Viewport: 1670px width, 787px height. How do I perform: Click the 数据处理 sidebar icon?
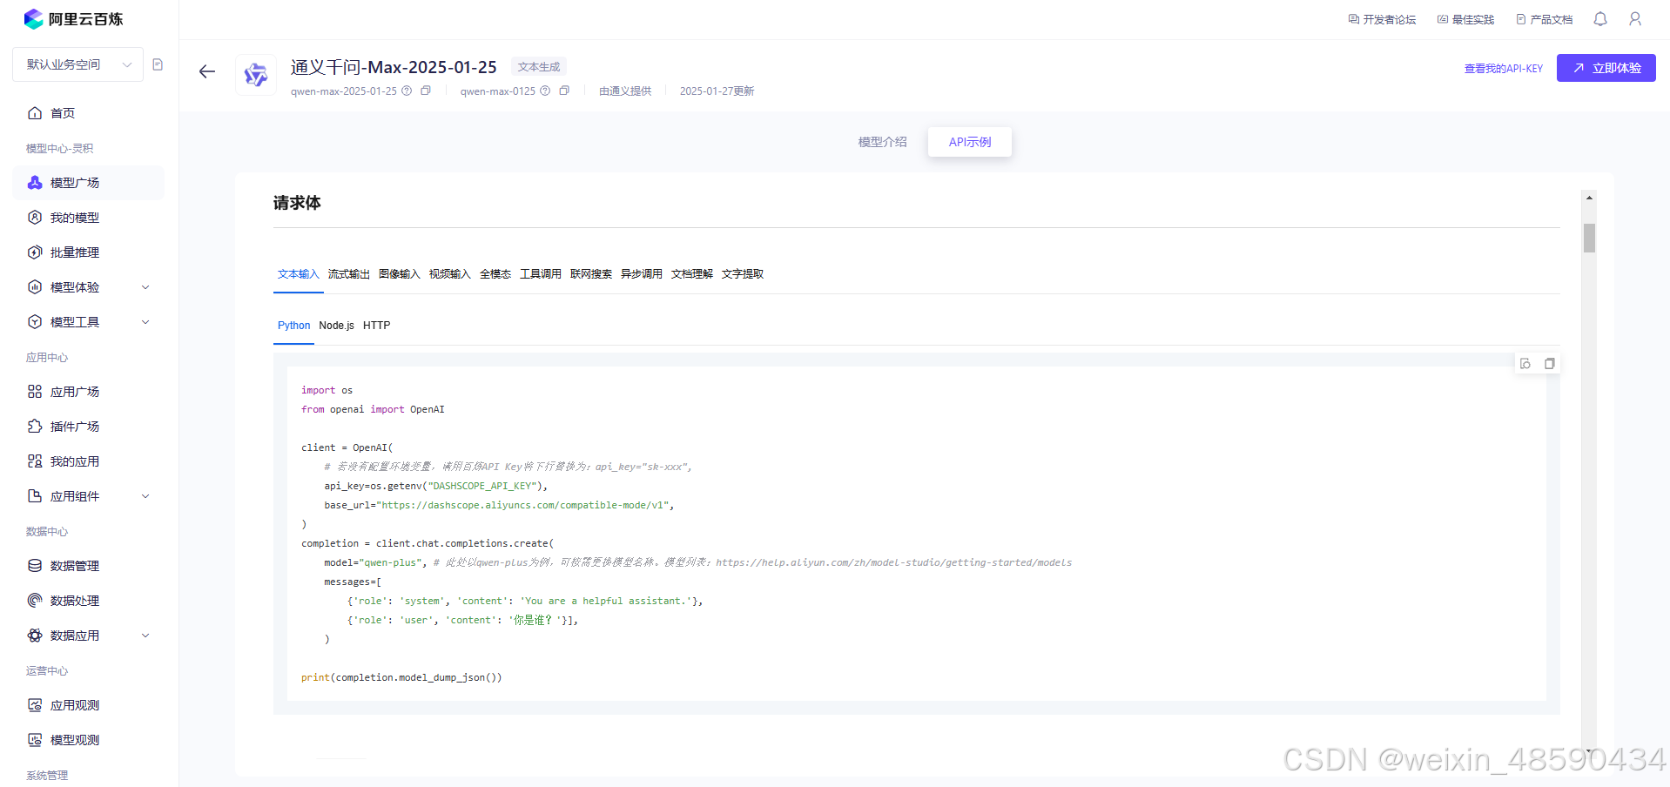pos(35,601)
